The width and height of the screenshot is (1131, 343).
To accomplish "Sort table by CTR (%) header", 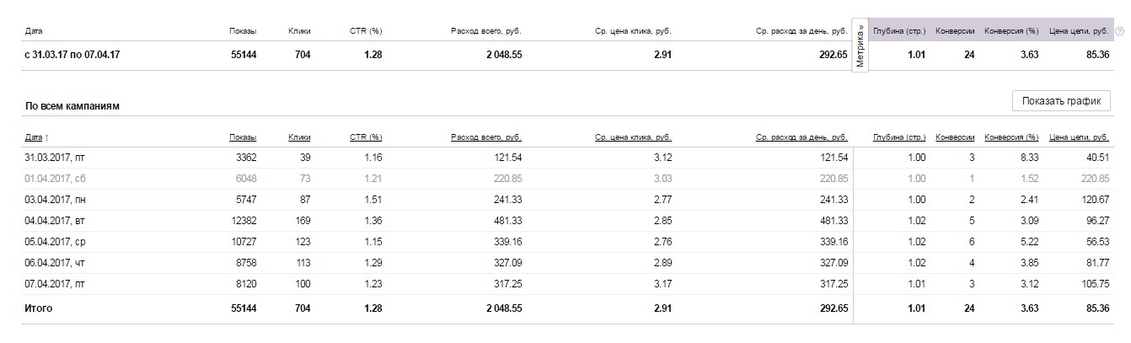I will point(366,137).
